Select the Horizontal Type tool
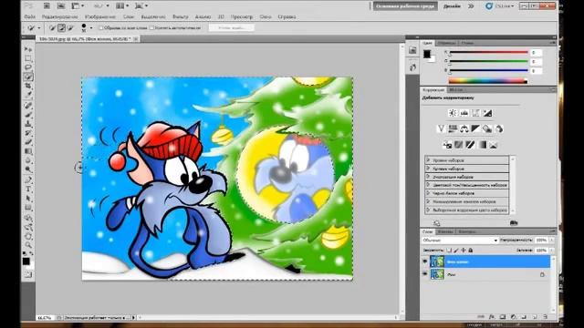 click(x=28, y=190)
